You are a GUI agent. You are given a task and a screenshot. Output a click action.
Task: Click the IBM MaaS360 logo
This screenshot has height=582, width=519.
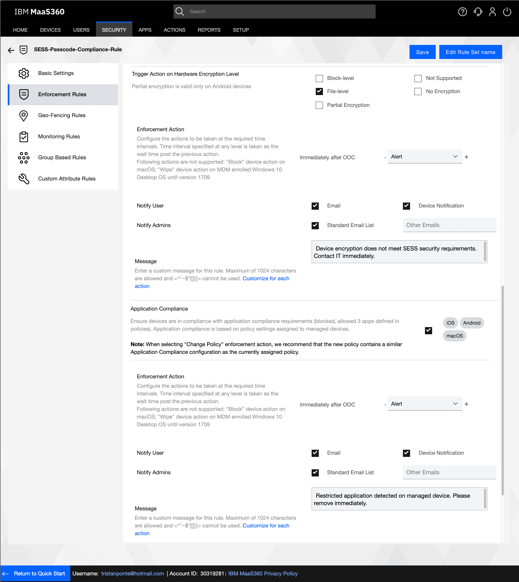click(x=39, y=12)
